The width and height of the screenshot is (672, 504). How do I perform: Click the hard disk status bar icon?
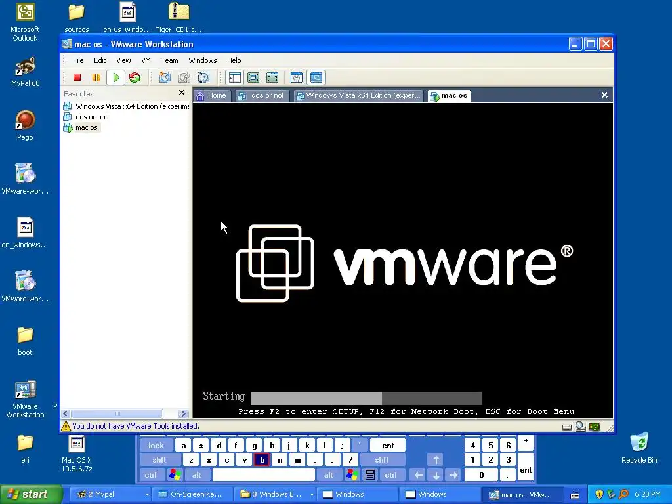click(567, 427)
